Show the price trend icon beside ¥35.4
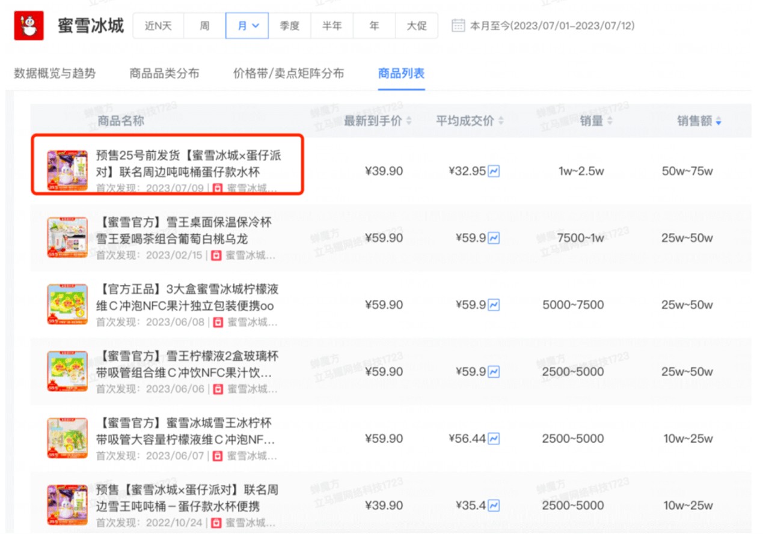This screenshot has height=534, width=763. 494,505
